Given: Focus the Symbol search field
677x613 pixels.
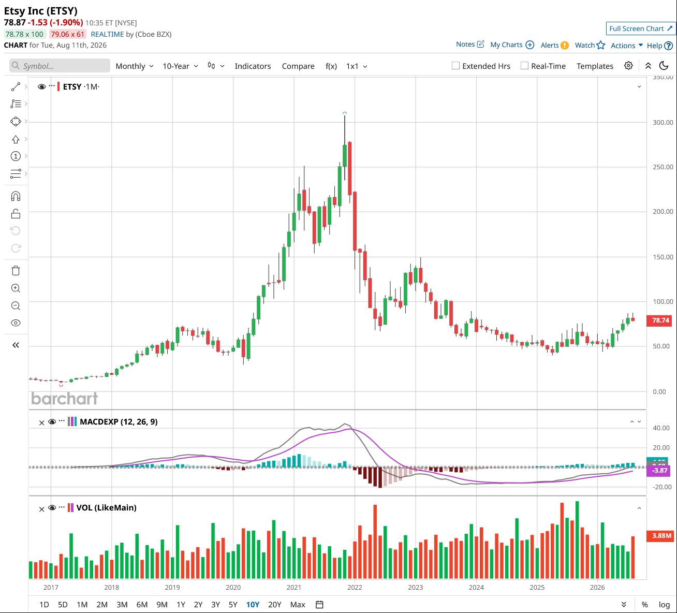Looking at the screenshot, I should (60, 66).
